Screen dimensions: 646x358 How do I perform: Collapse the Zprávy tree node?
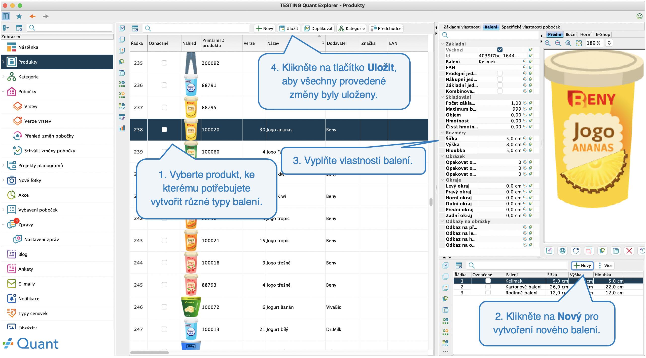coord(3,225)
